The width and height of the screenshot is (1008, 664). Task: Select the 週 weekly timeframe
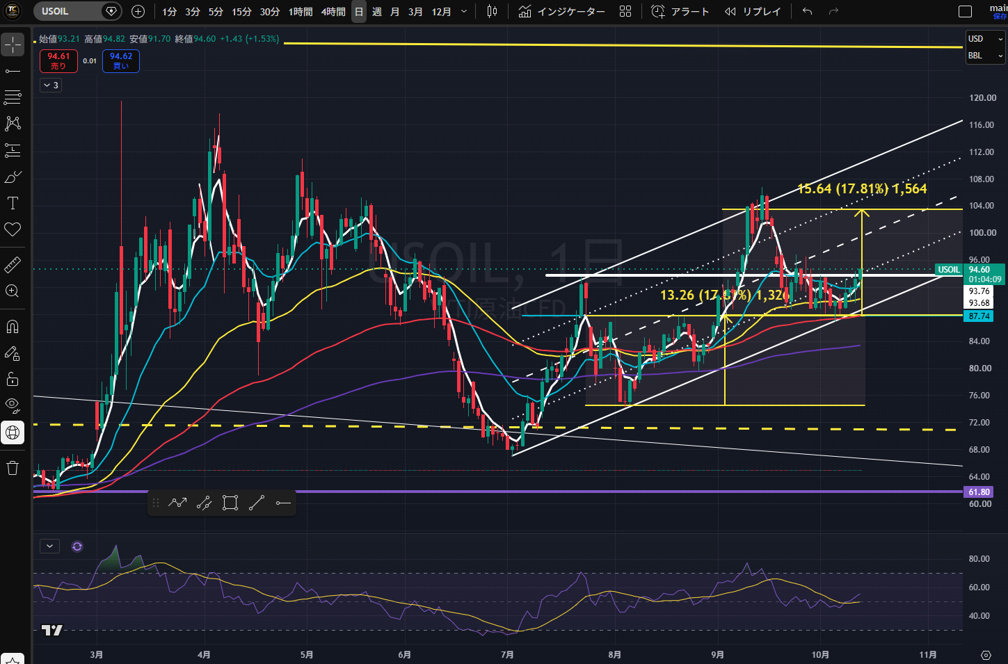(x=376, y=12)
